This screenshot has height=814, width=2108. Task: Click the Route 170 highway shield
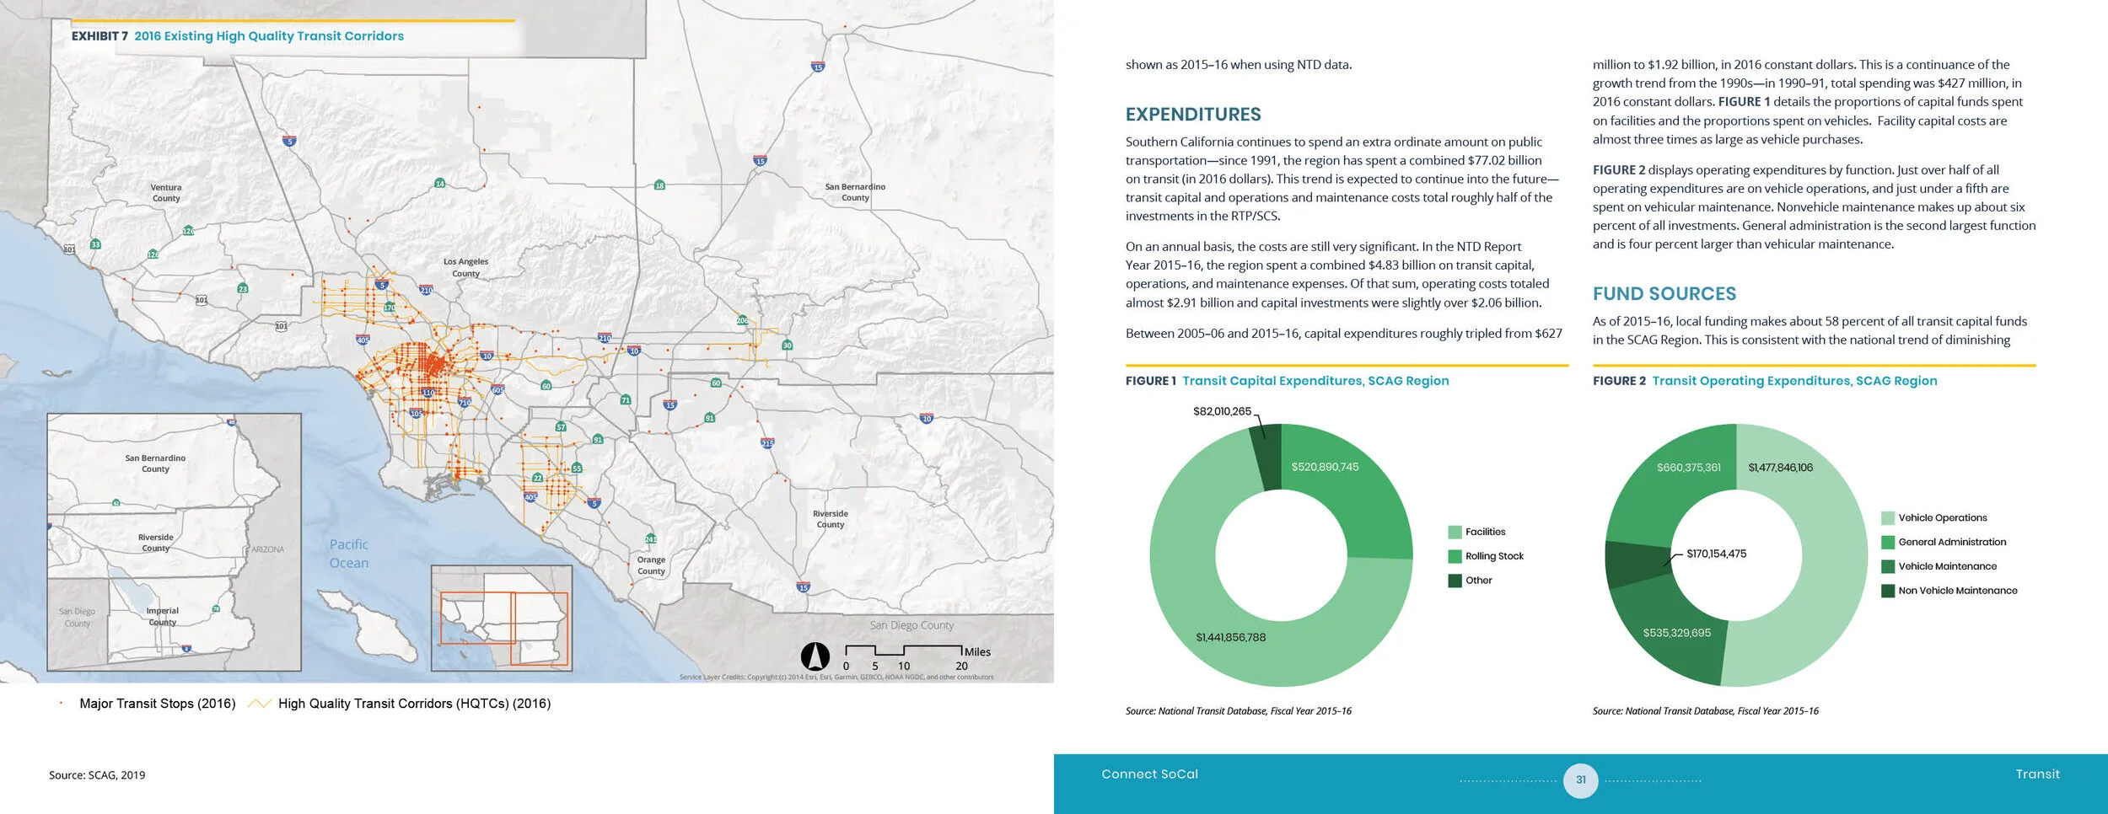pos(389,308)
